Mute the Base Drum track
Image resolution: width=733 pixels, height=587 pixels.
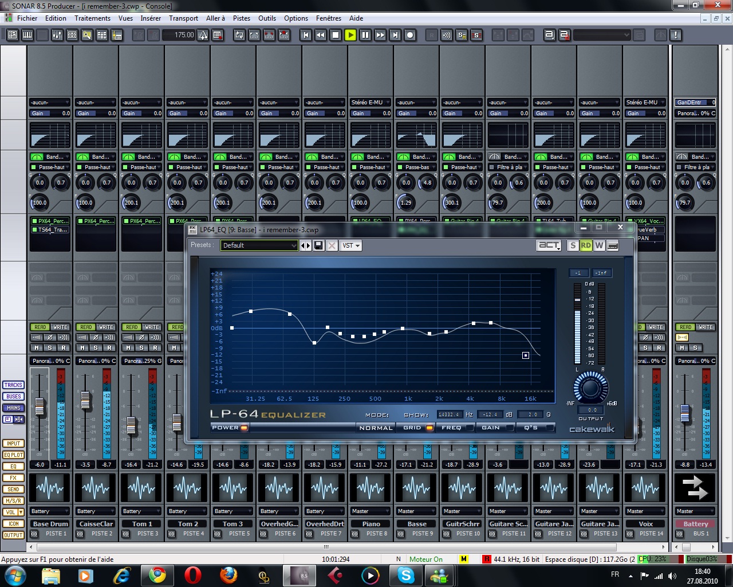pyautogui.click(x=37, y=348)
